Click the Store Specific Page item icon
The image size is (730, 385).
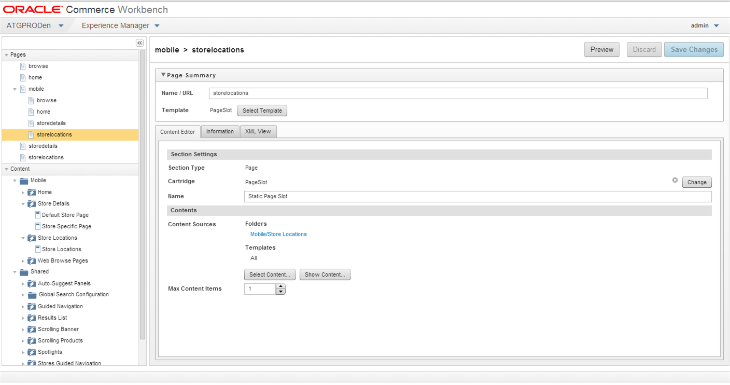pyautogui.click(x=38, y=226)
